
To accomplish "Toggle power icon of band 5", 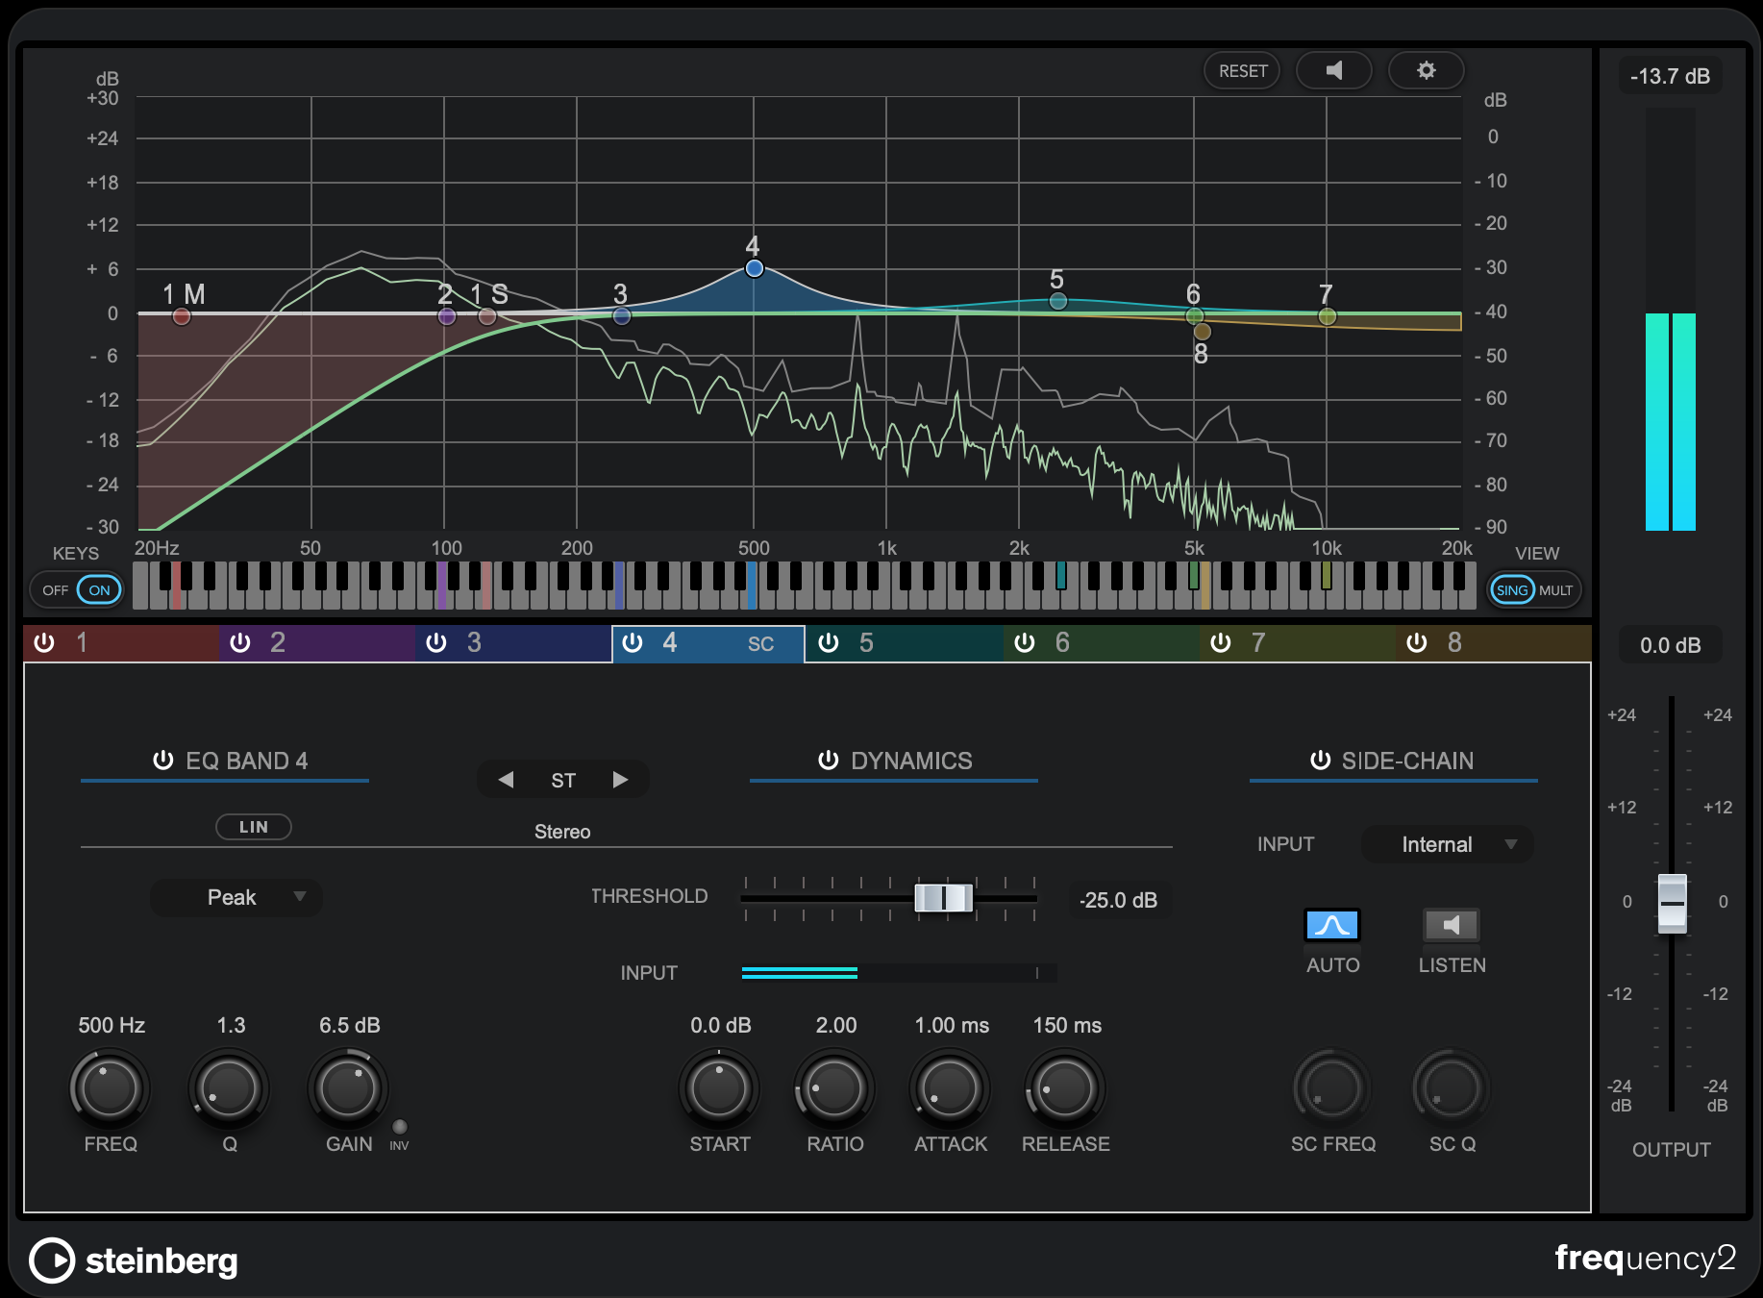I will point(829,642).
